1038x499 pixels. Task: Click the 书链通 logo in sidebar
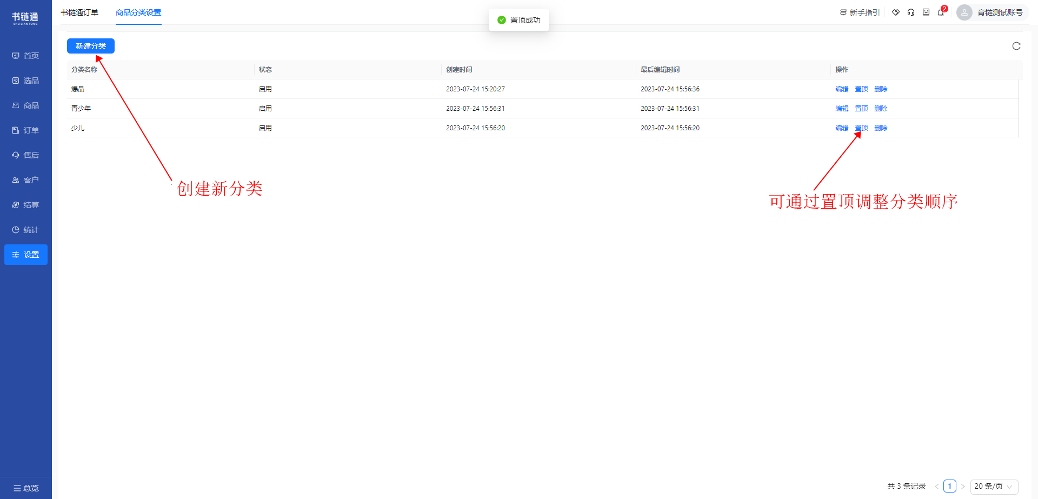pos(25,18)
